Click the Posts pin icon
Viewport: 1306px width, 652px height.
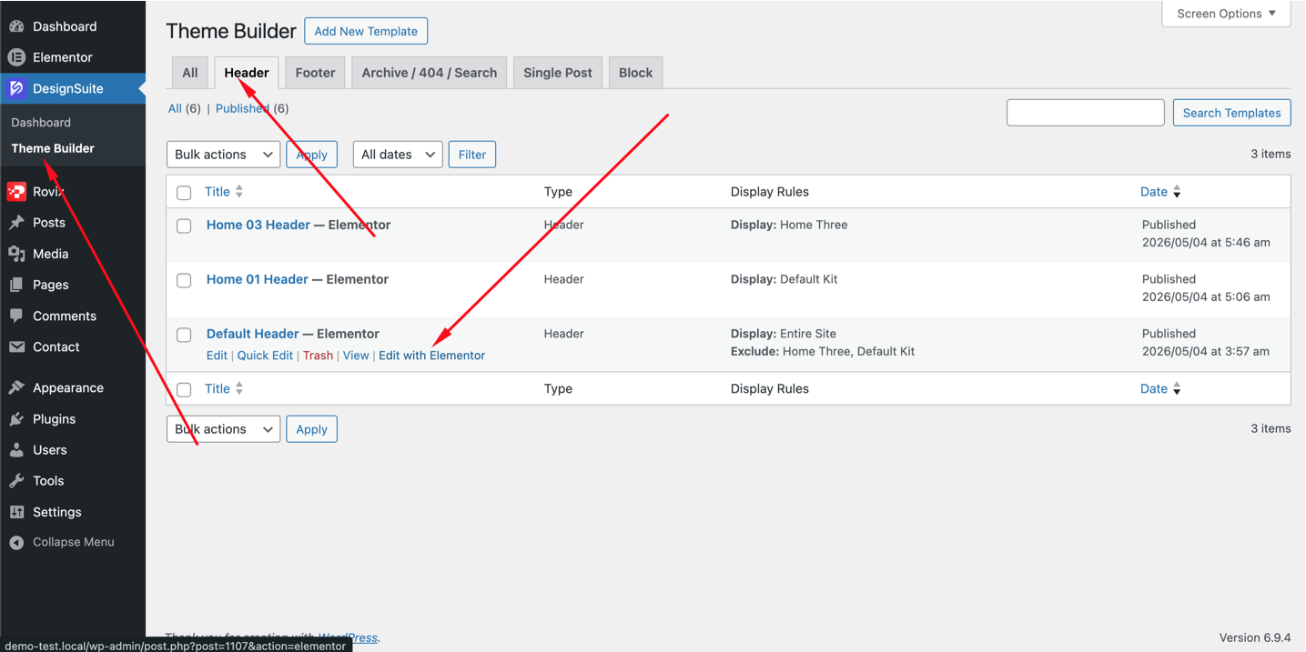[x=16, y=223]
